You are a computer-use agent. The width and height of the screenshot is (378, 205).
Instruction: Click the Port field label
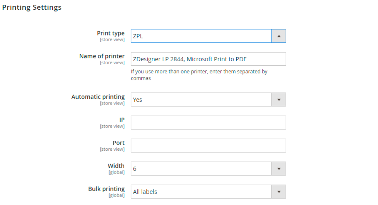coord(119,143)
